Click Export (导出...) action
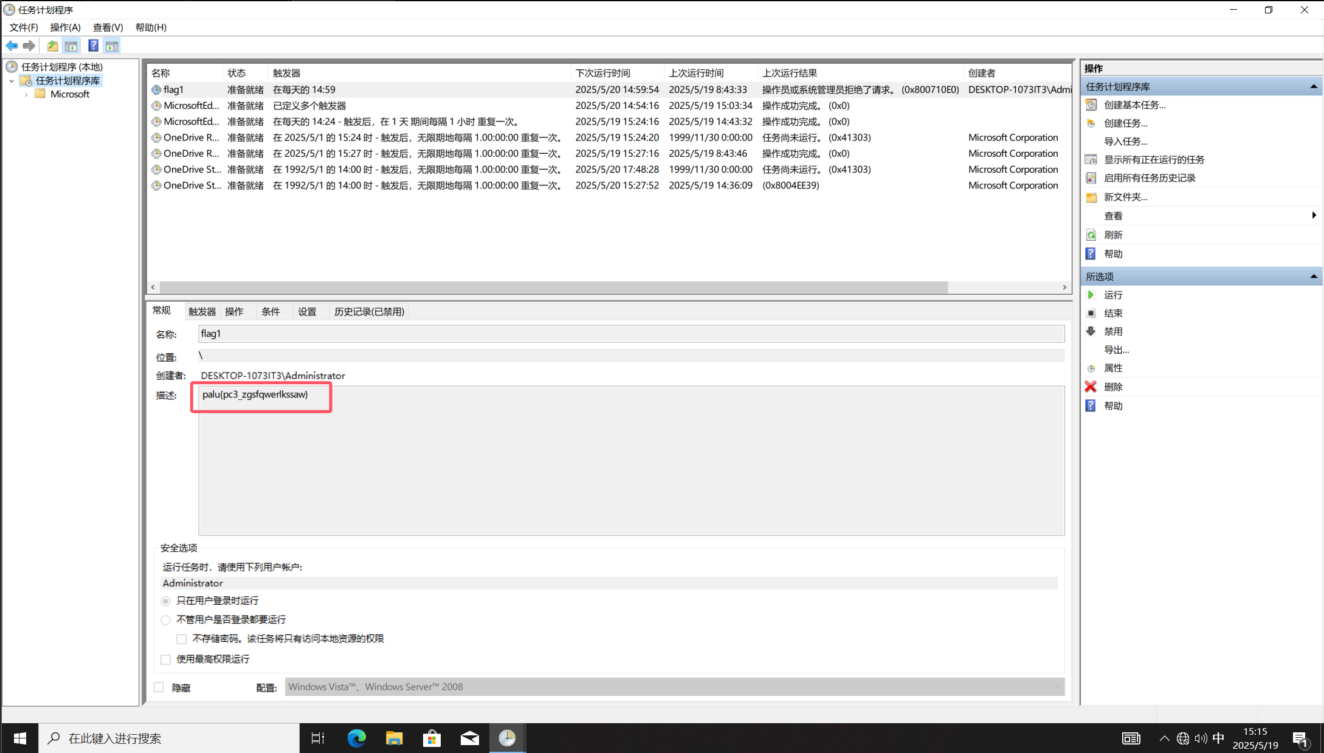 1116,350
